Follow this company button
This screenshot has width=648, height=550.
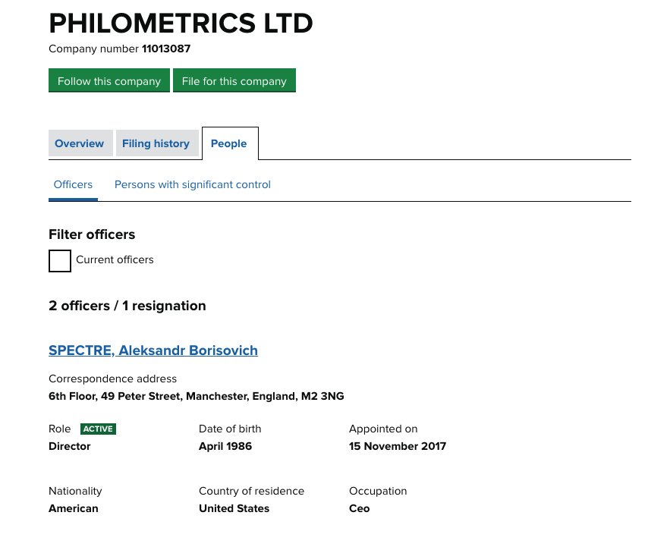click(109, 80)
